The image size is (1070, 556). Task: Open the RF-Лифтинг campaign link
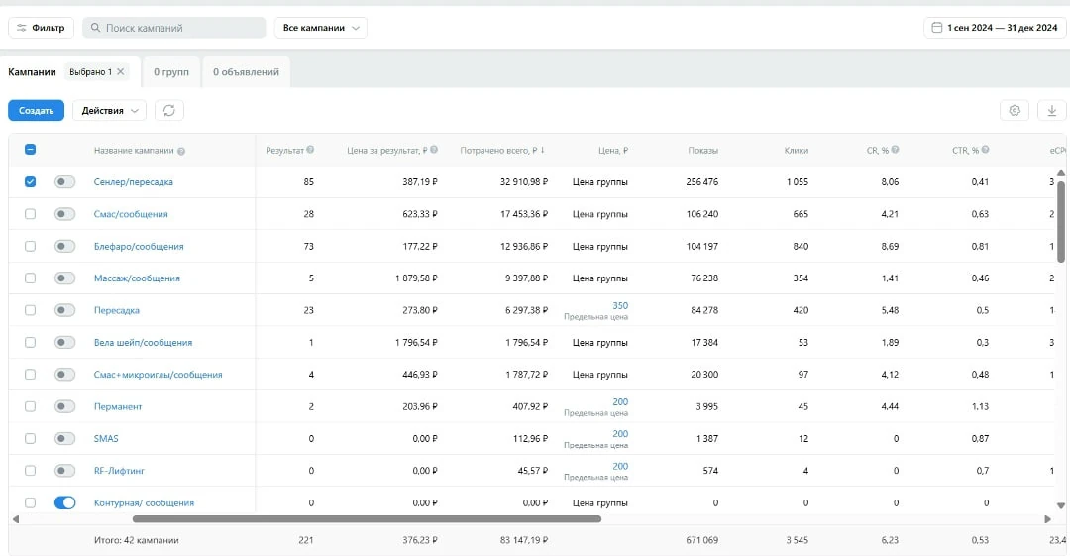tap(119, 471)
